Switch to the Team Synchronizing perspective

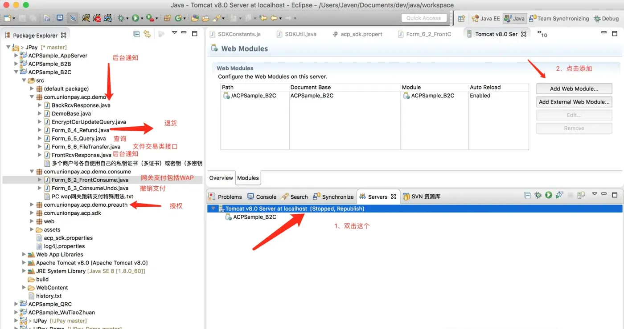click(x=558, y=18)
